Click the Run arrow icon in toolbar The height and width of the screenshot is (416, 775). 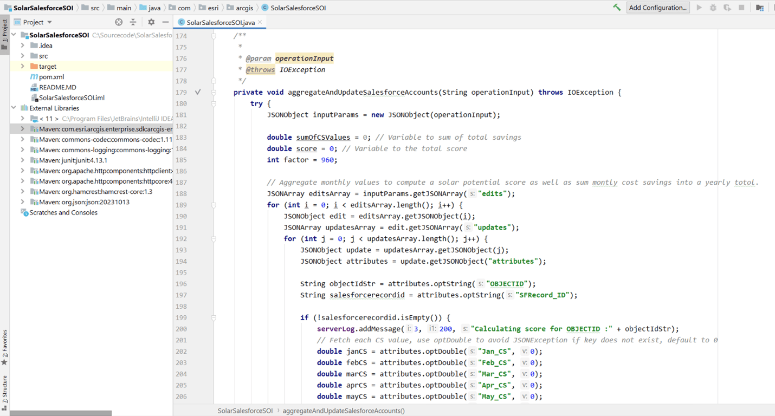point(699,8)
